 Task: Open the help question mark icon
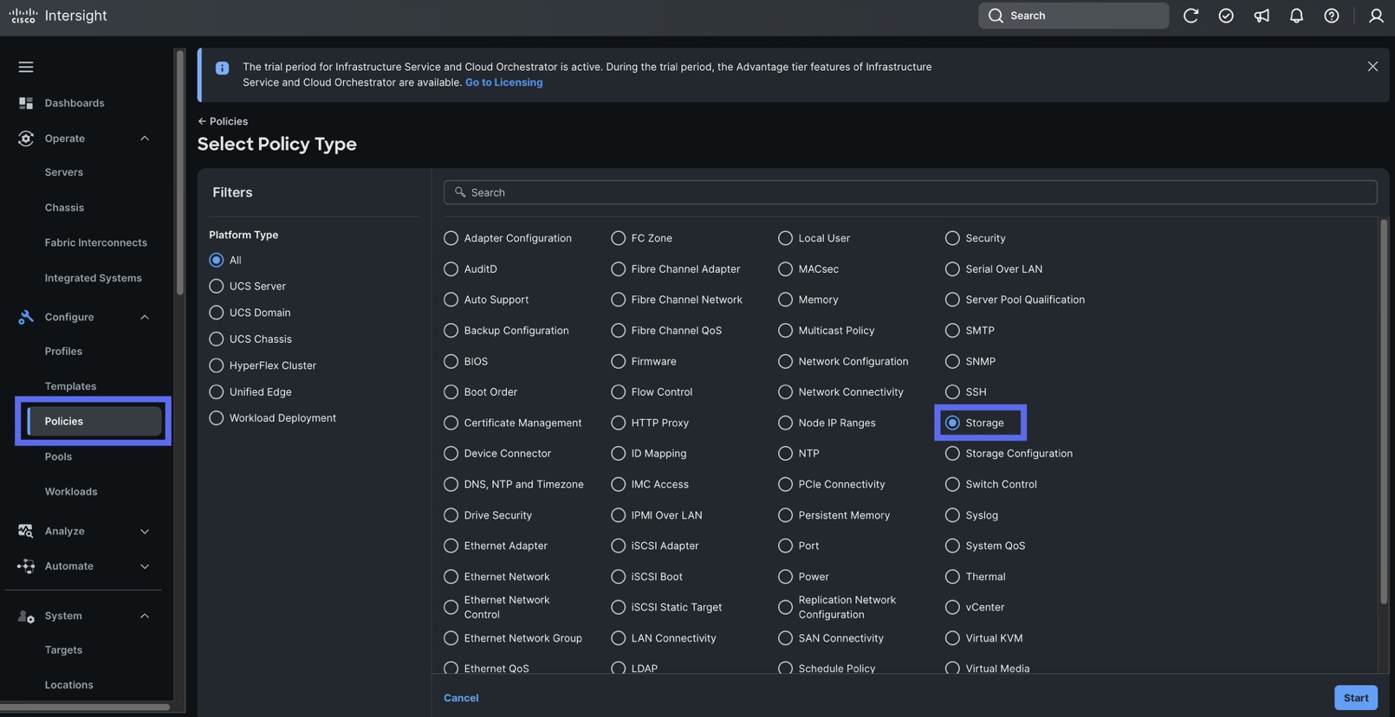(x=1332, y=16)
